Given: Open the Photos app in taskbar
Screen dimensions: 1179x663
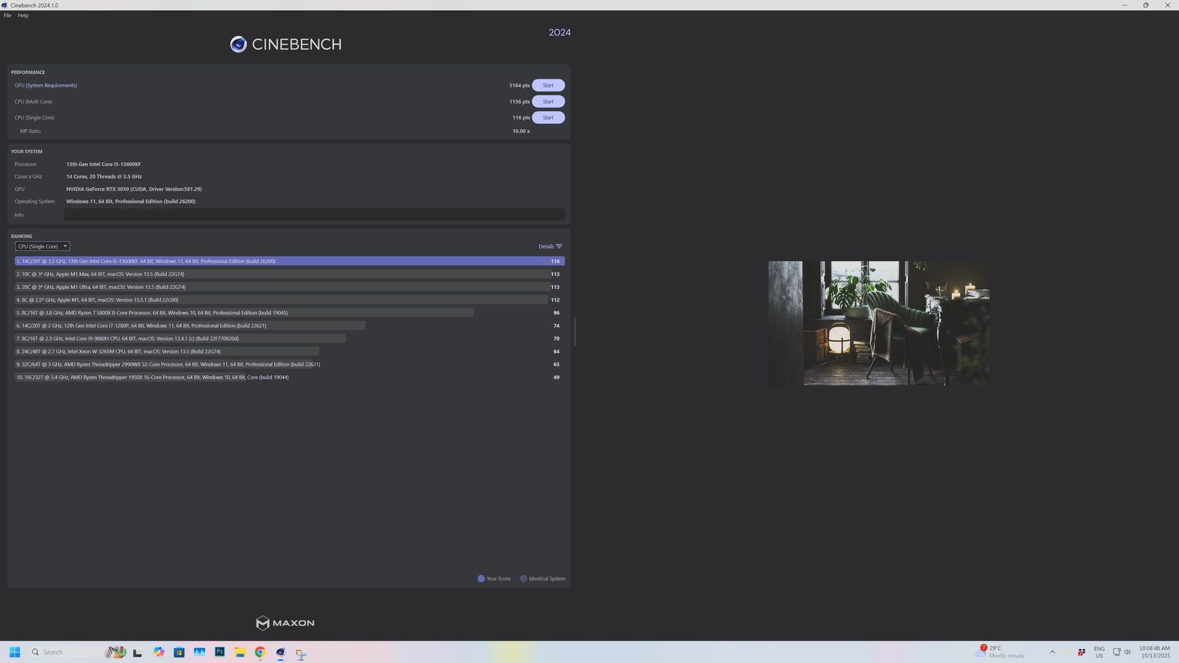Looking at the screenshot, I should [200, 652].
